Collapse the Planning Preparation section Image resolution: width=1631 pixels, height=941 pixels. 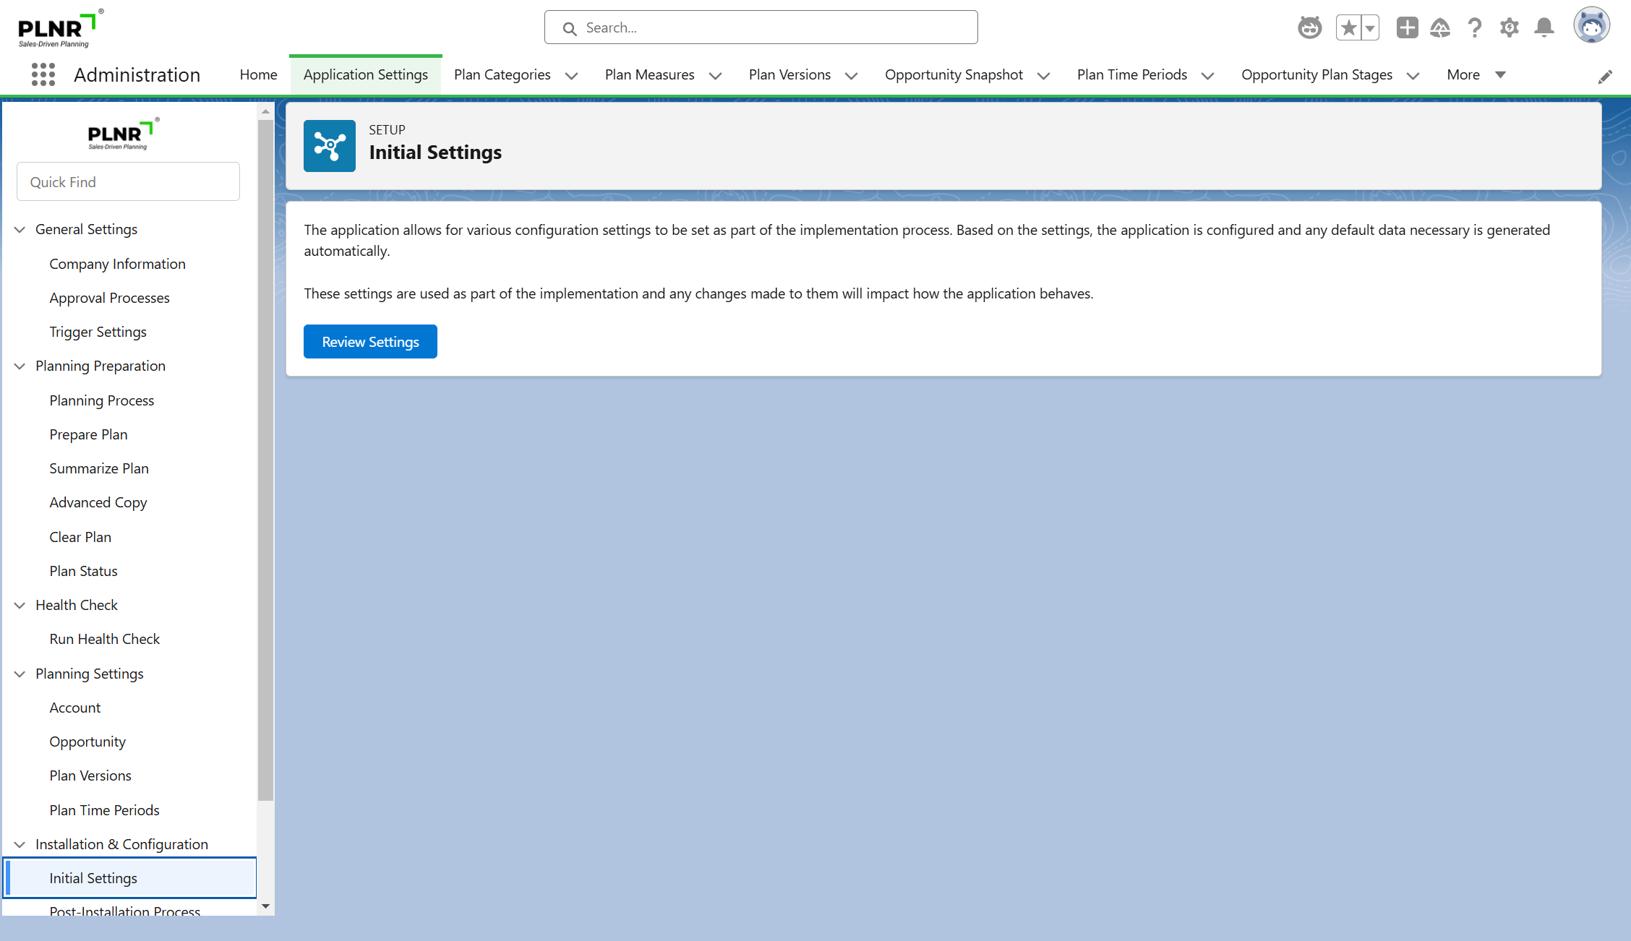coord(20,366)
